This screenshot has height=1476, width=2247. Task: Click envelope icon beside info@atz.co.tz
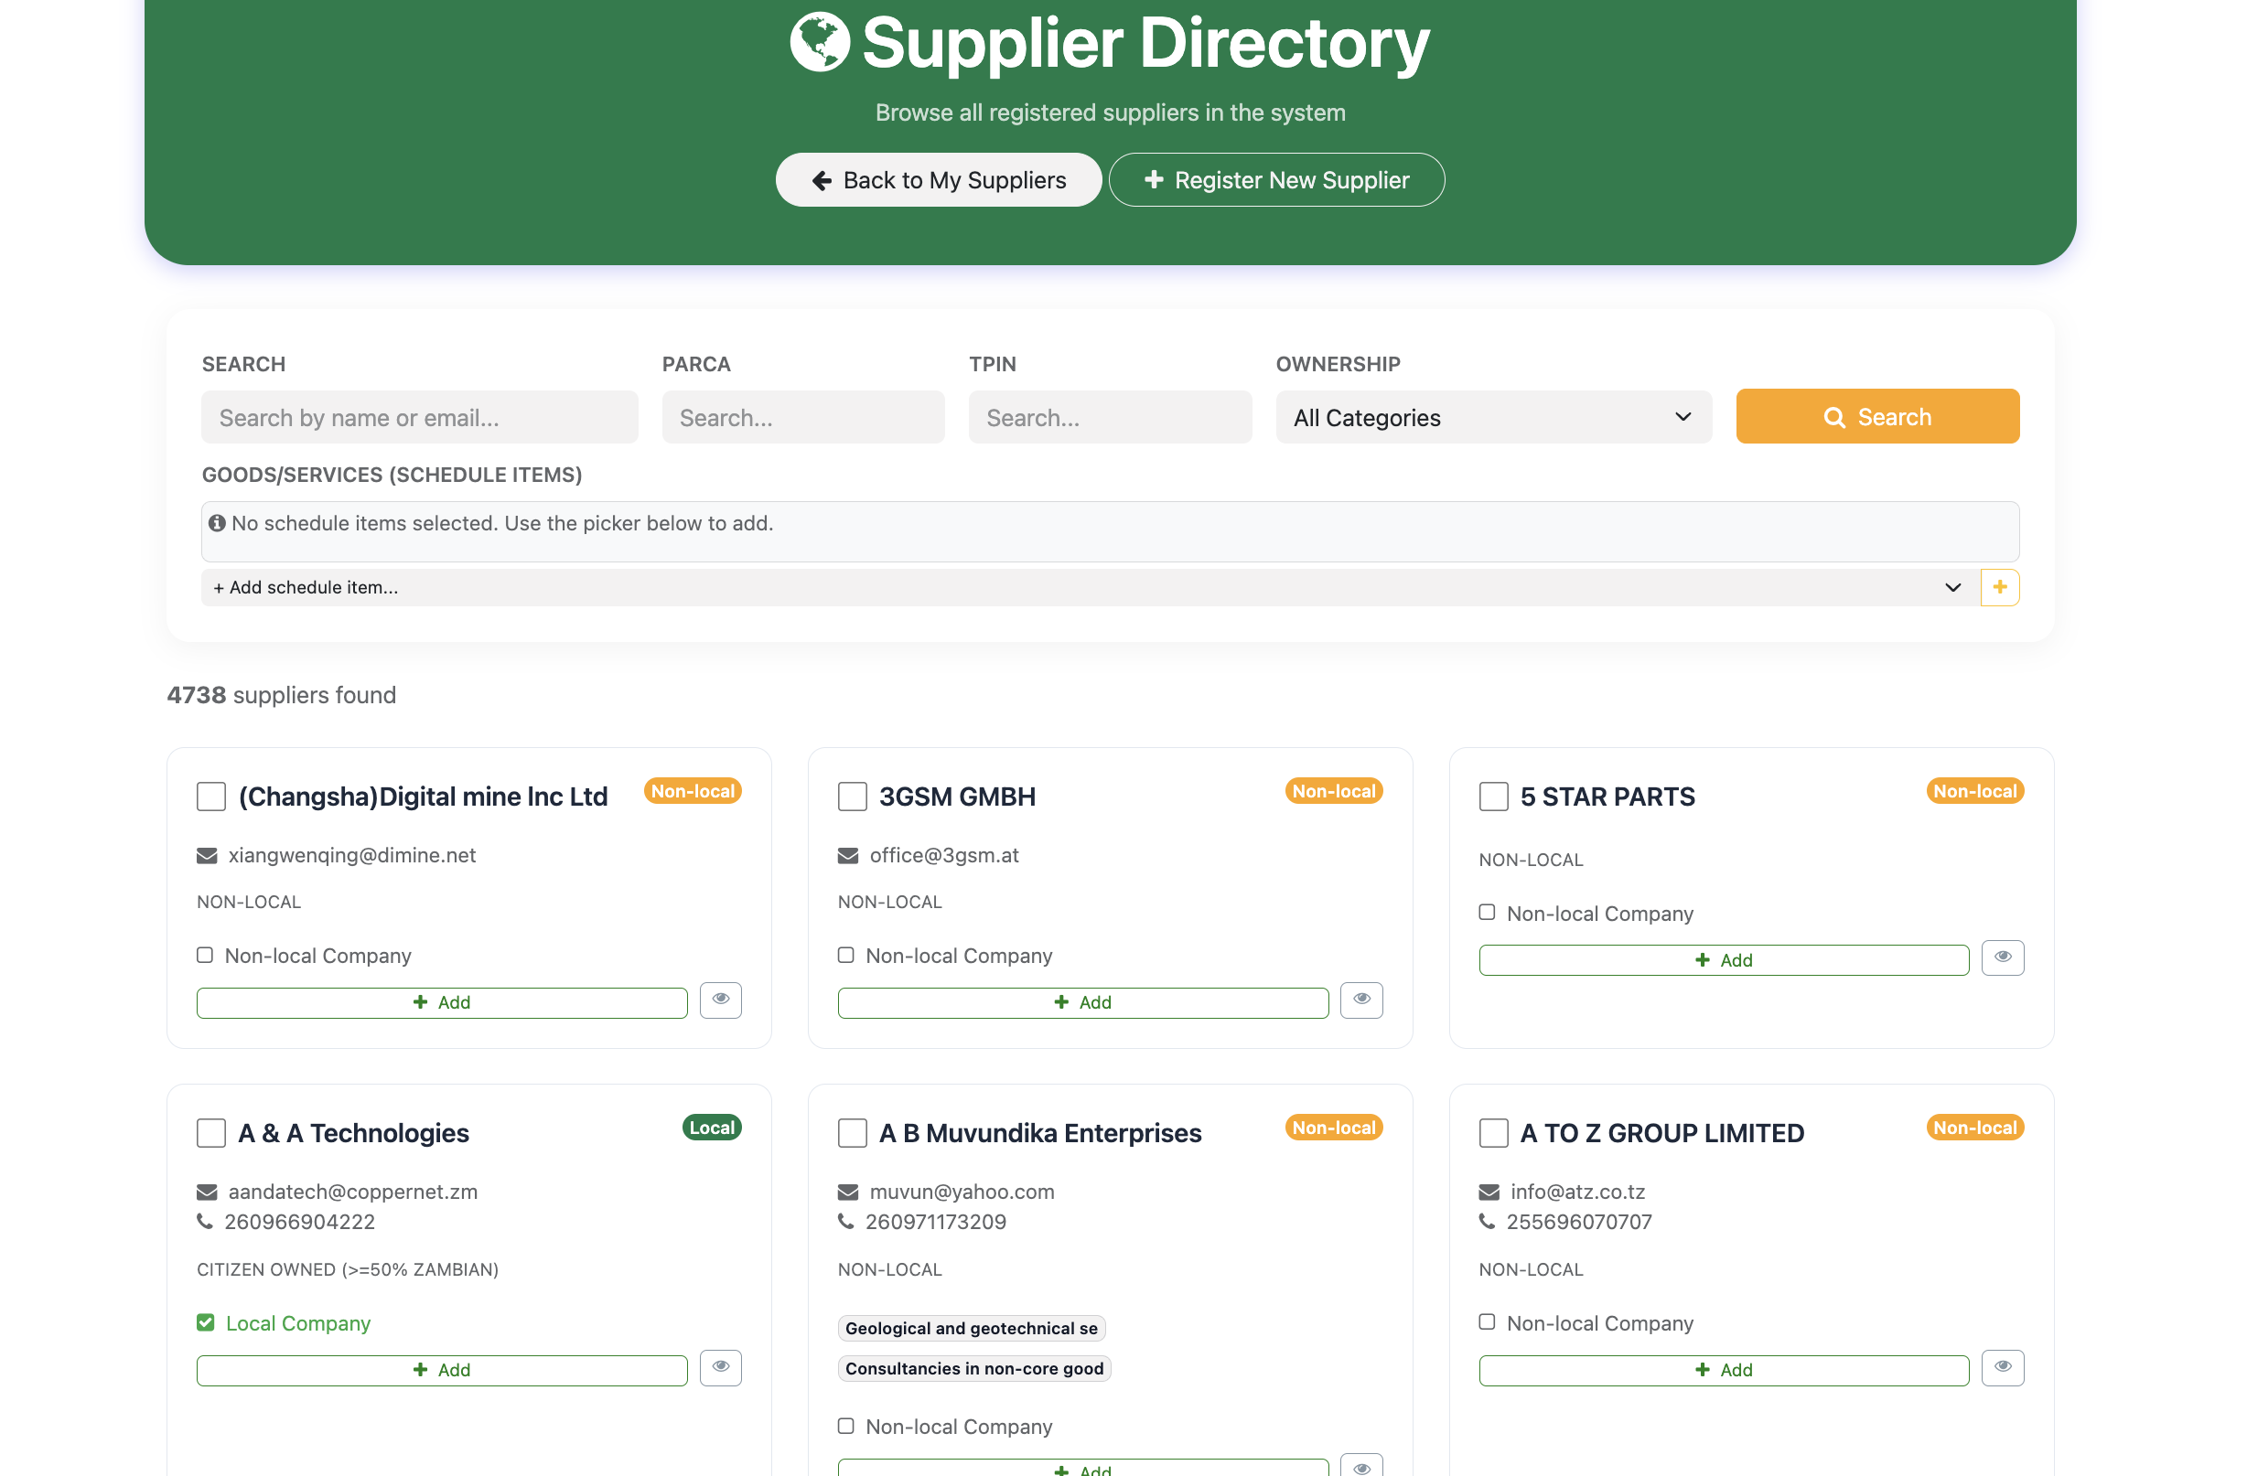click(1489, 1191)
